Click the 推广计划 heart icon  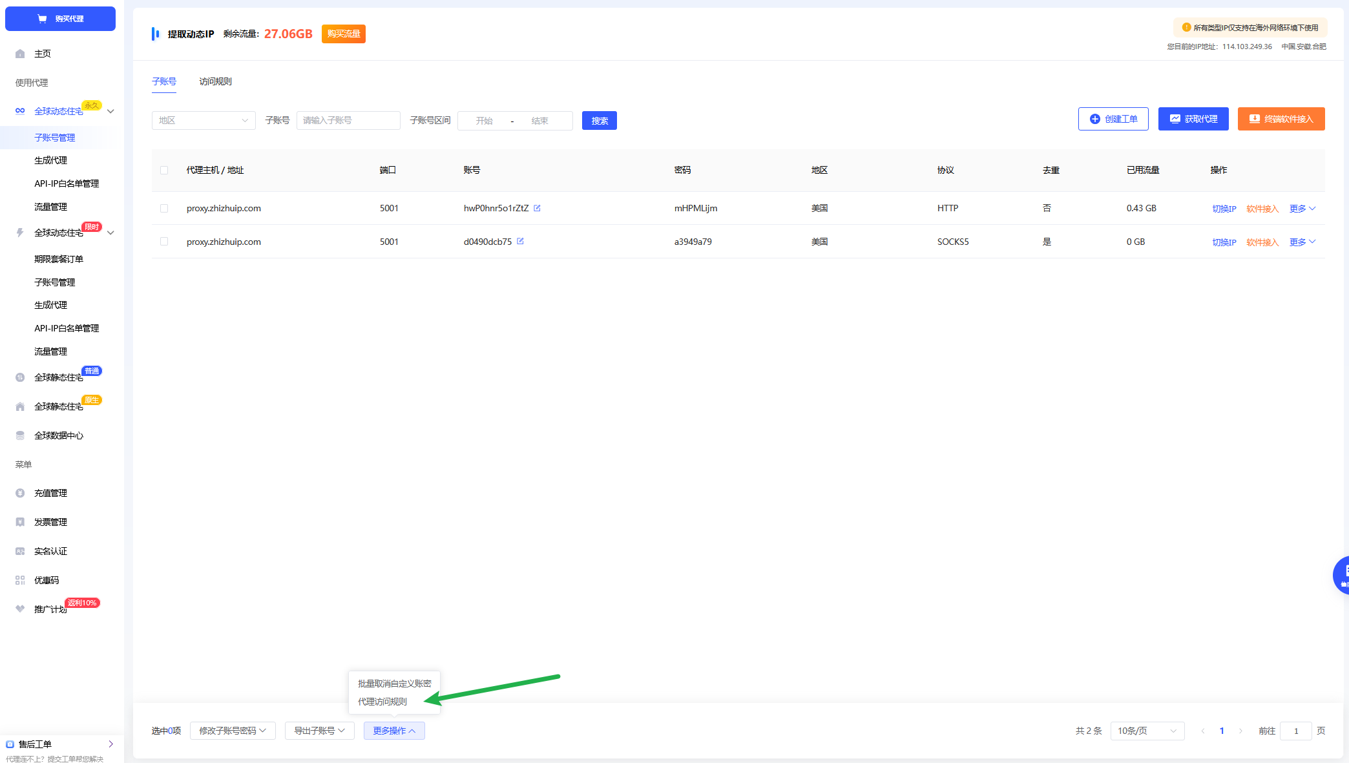[20, 609]
